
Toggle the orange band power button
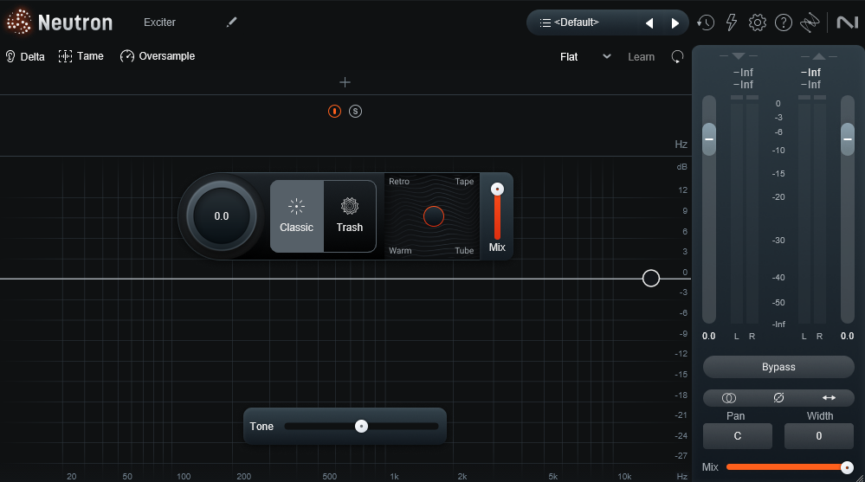click(334, 112)
